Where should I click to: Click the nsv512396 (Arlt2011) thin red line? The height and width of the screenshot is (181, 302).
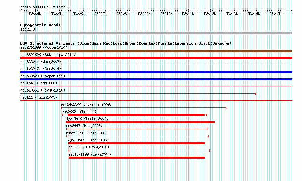coord(137,136)
